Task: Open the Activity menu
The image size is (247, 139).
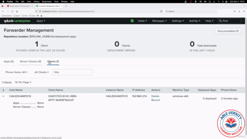Action: [195, 21]
